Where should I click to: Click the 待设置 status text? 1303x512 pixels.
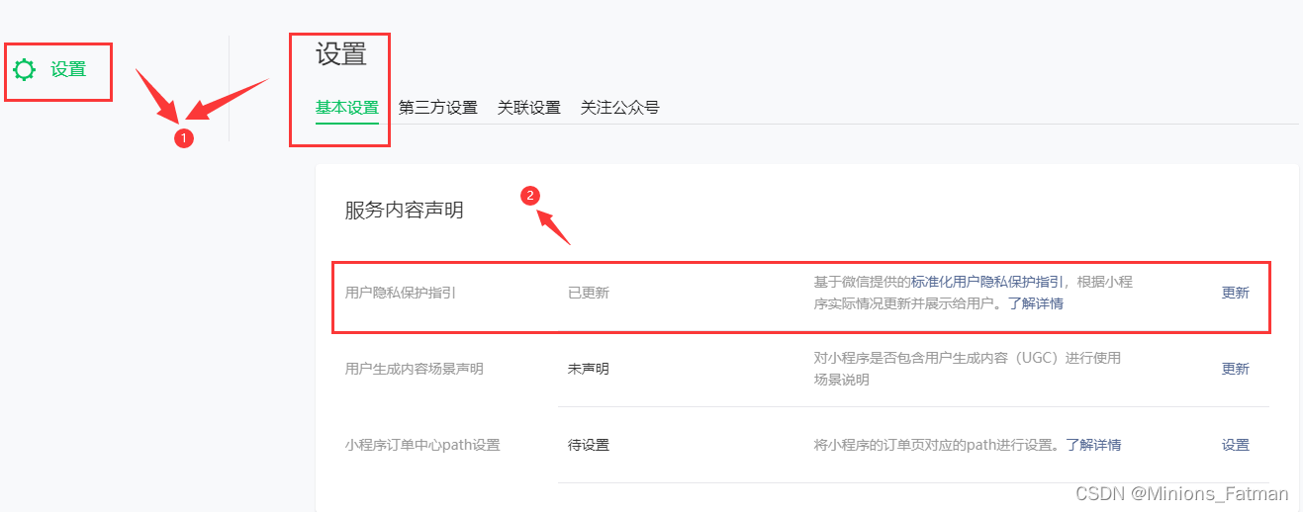(x=588, y=445)
